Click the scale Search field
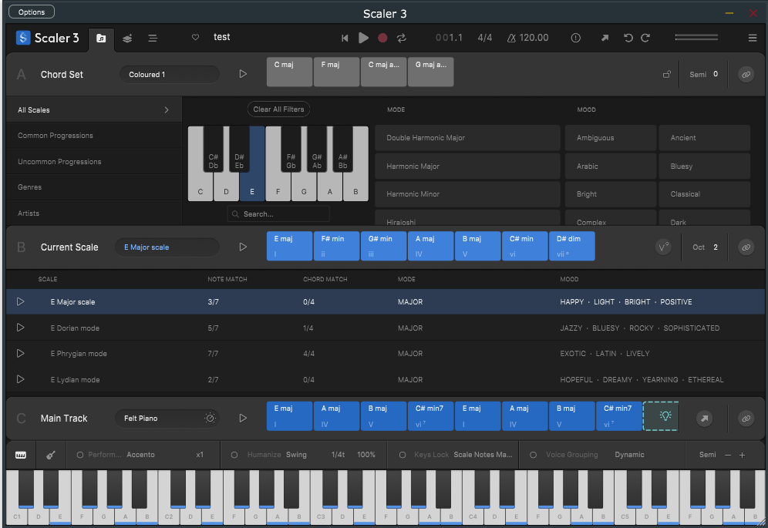The width and height of the screenshot is (768, 528). pos(278,214)
